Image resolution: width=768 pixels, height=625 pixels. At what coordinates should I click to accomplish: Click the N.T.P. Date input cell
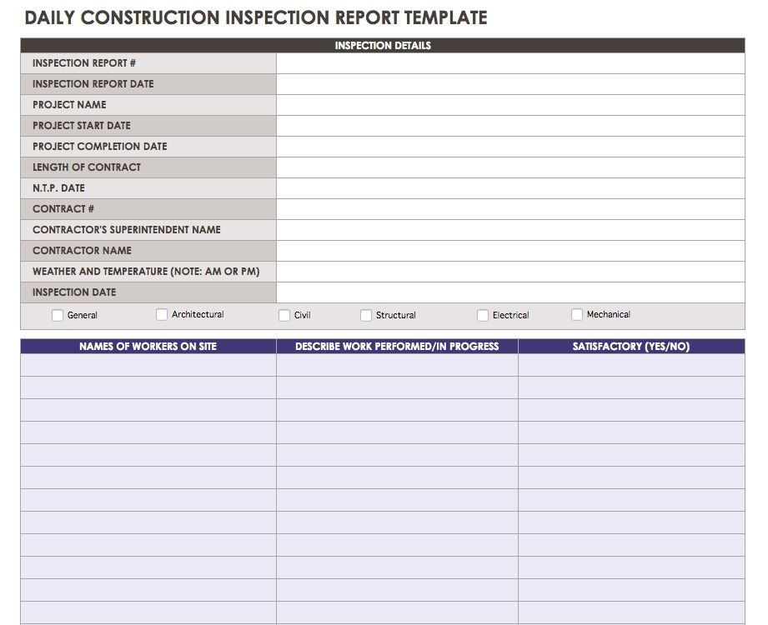[x=509, y=188]
